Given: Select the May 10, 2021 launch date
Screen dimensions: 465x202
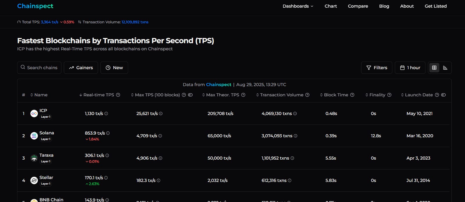Looking at the screenshot, I should 419,113.
